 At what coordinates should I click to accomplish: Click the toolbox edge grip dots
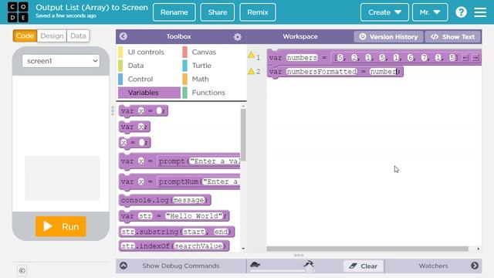[x=113, y=111]
